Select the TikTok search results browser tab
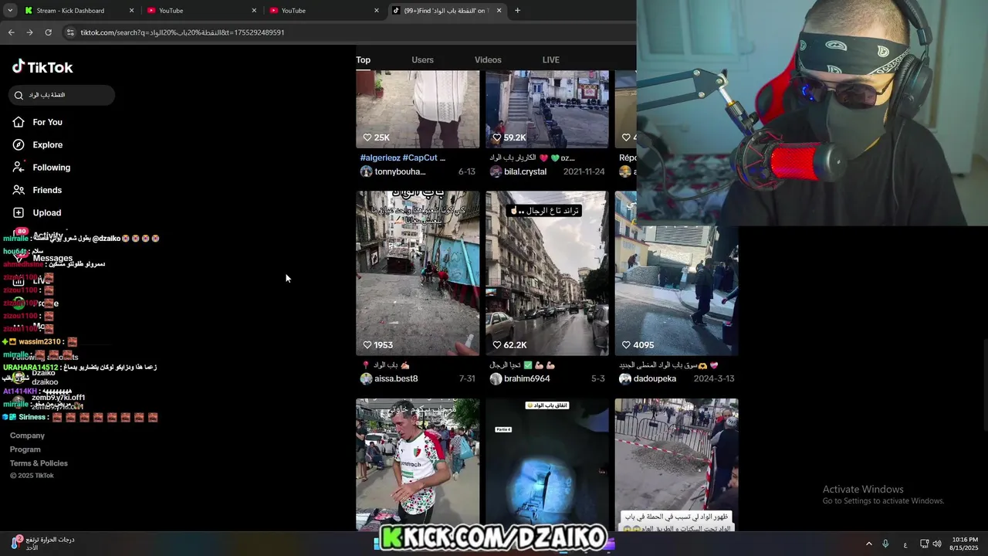The image size is (988, 556). pos(448,11)
